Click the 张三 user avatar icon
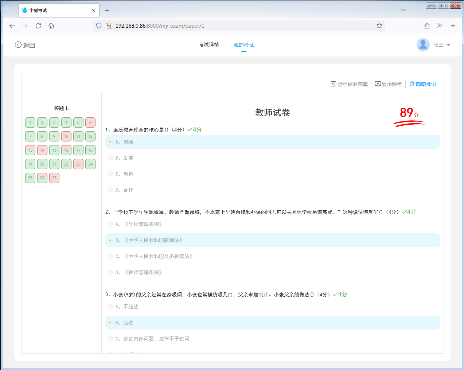Image resolution: width=464 pixels, height=370 pixels. [423, 44]
